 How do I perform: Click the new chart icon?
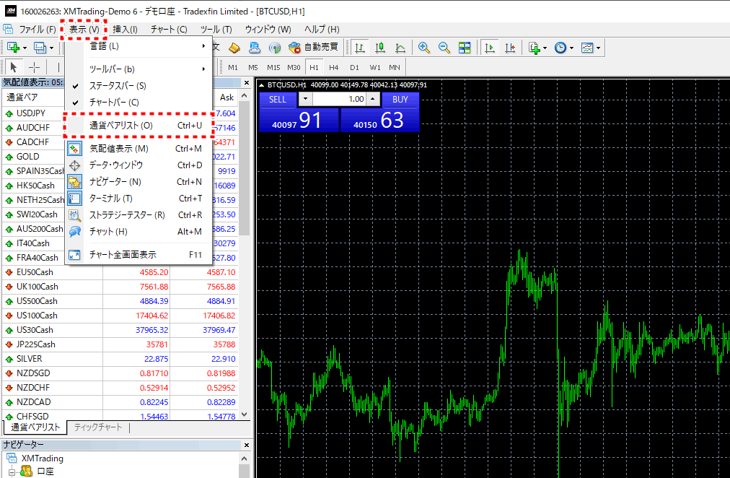point(13,48)
